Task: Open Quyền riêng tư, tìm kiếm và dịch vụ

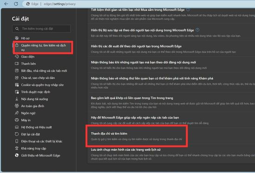Action: coord(43,48)
